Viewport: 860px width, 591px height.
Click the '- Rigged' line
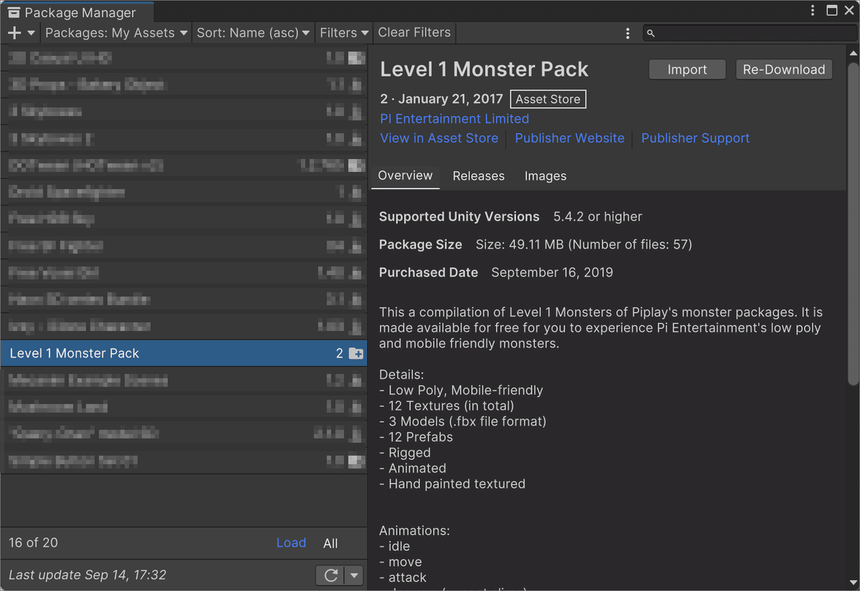405,453
